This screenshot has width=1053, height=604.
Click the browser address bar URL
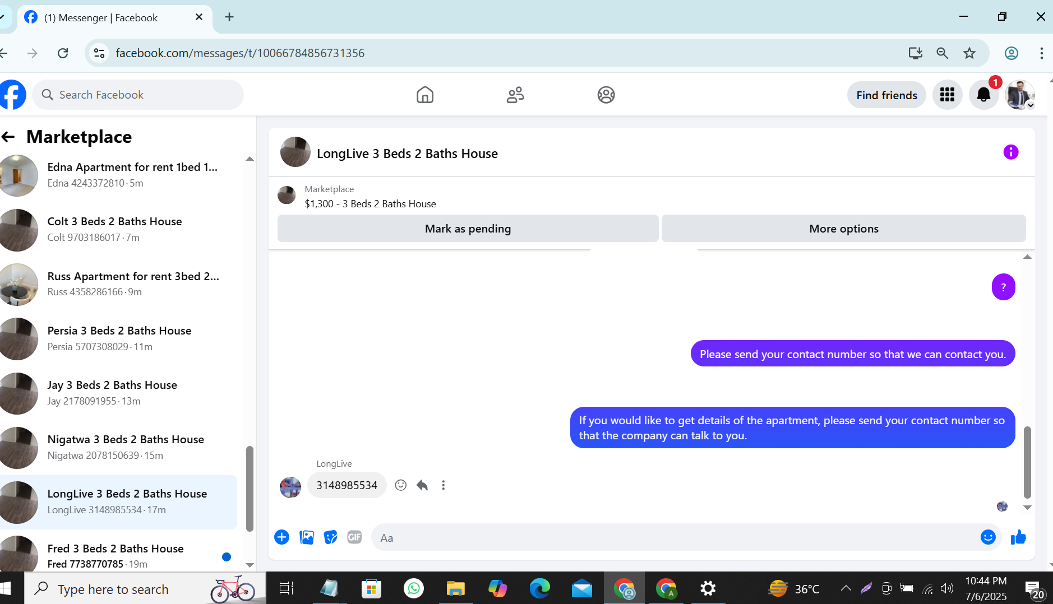click(240, 53)
